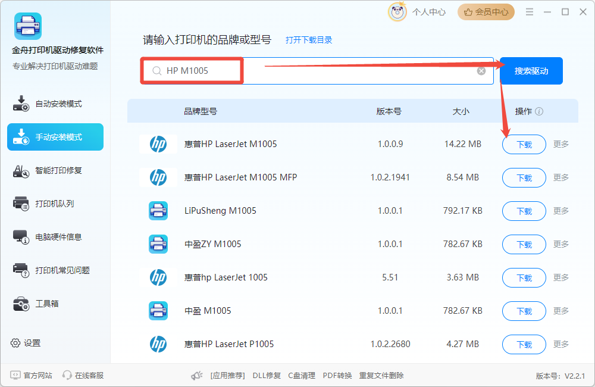
Task: Click the 打印机队列 printer icon
Action: coord(21,204)
